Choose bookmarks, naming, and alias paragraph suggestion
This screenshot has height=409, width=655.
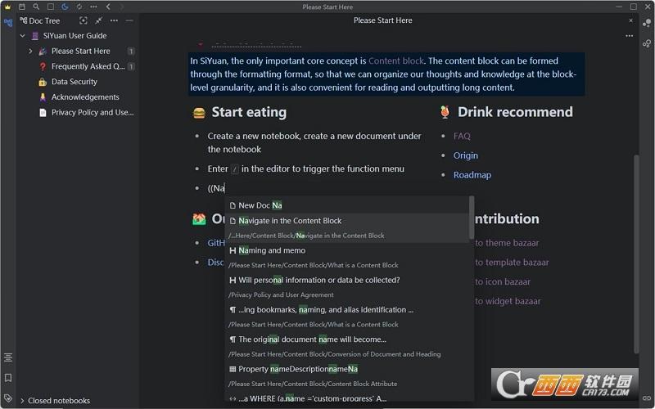347,317
